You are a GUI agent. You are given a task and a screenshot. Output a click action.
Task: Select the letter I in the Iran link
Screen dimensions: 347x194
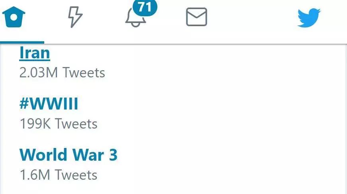(x=21, y=53)
